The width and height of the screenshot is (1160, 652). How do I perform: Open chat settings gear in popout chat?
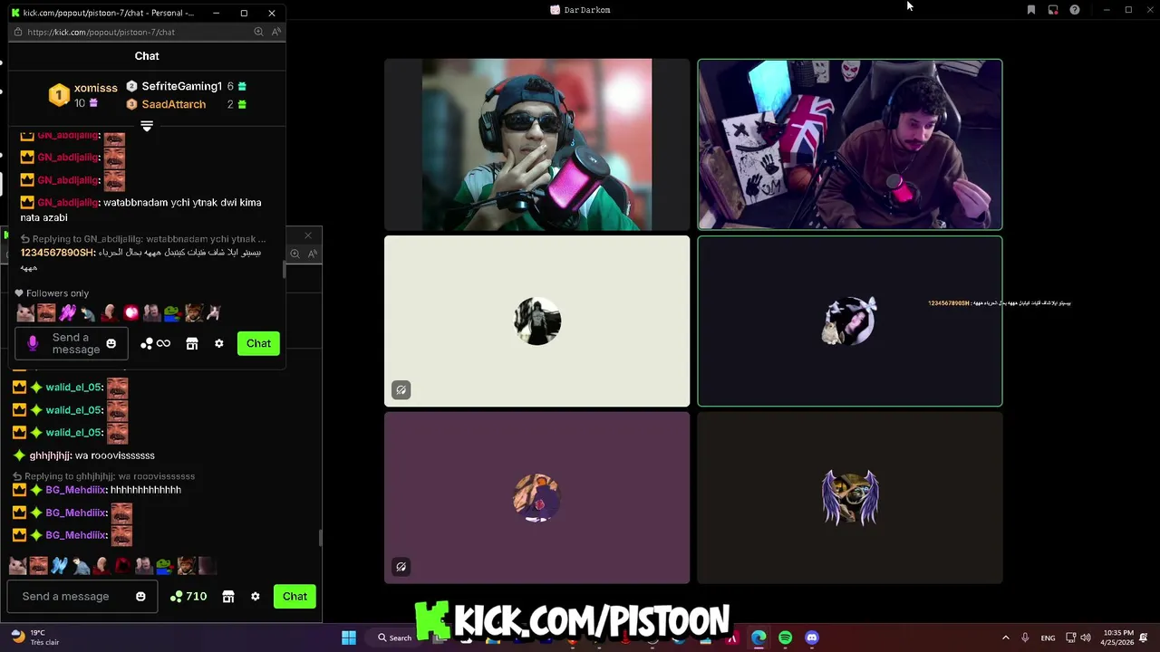pos(218,343)
